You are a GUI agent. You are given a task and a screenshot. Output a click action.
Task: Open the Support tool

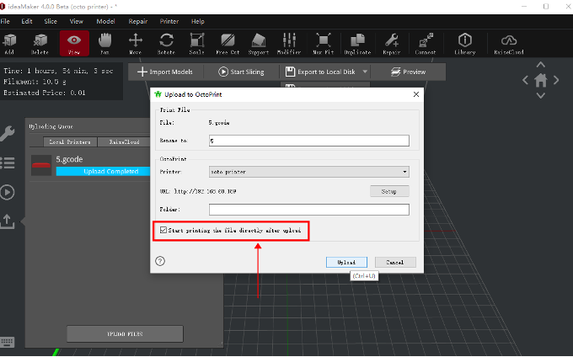pyautogui.click(x=259, y=44)
